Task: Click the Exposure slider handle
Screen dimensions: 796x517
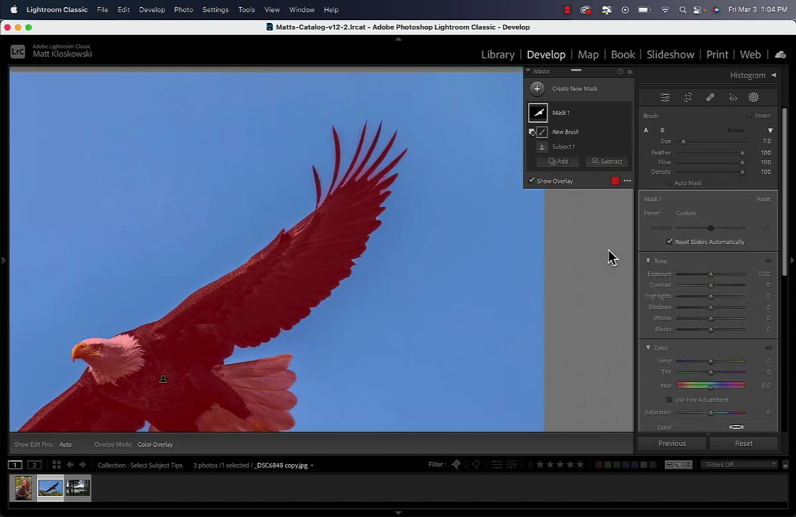Action: click(710, 274)
